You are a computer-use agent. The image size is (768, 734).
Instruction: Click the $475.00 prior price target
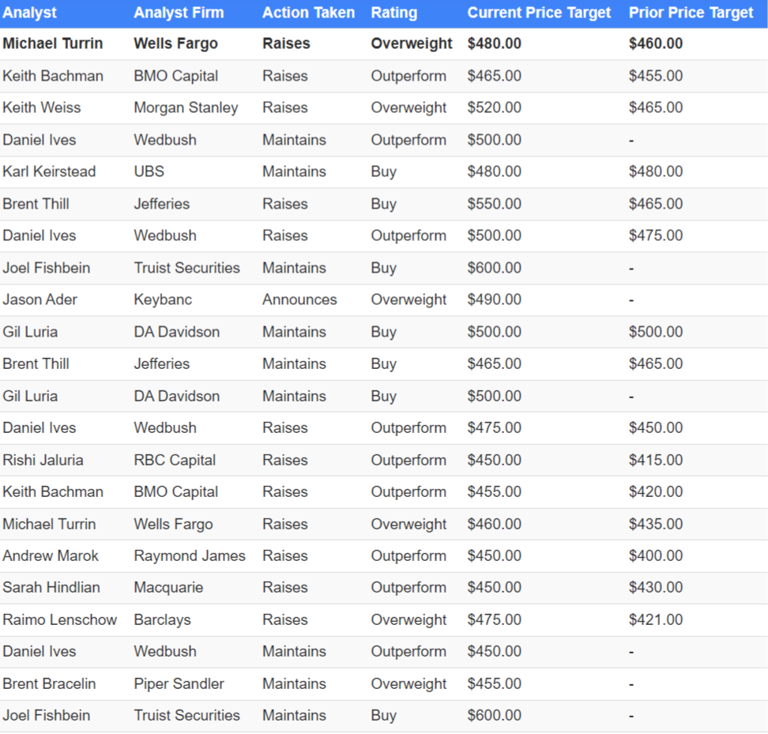tap(656, 235)
